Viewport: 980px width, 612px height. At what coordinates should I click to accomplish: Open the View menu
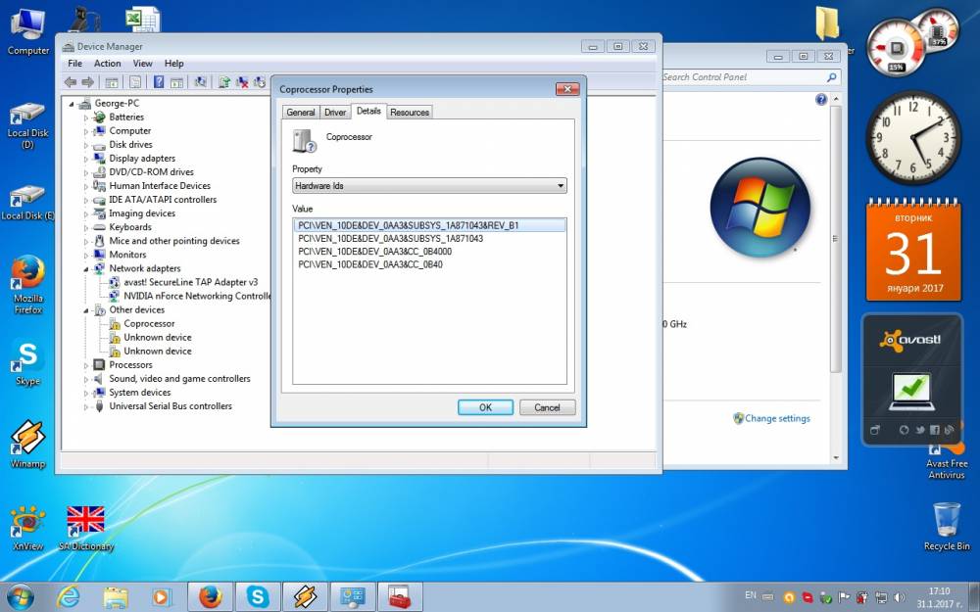point(142,63)
